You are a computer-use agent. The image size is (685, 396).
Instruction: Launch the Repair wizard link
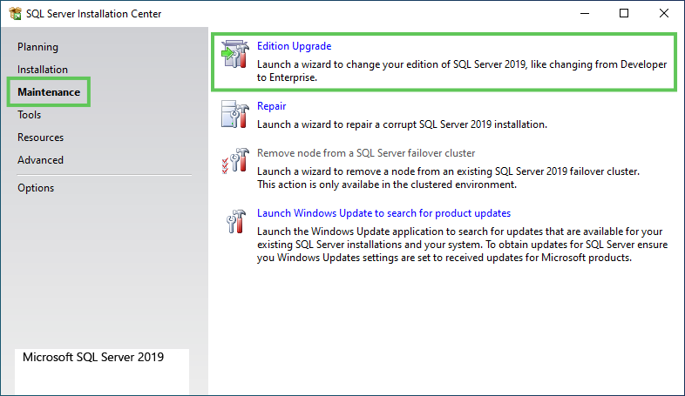[271, 106]
